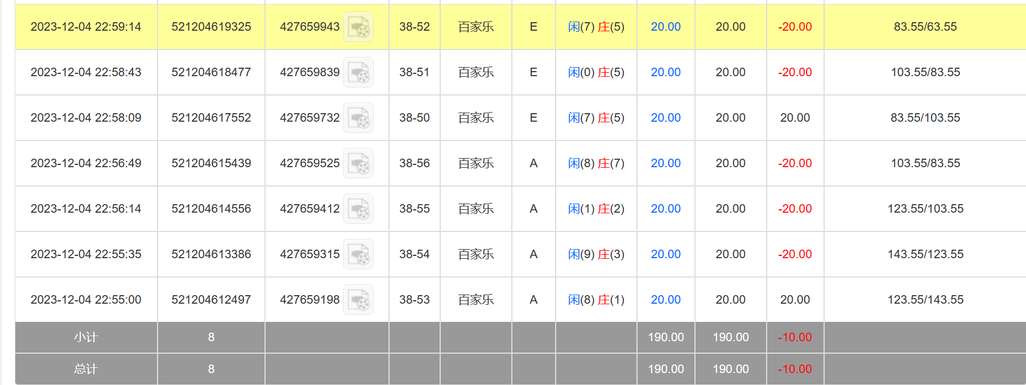Click balance value 123.55/103.55
1026x385 pixels.
[x=925, y=209]
